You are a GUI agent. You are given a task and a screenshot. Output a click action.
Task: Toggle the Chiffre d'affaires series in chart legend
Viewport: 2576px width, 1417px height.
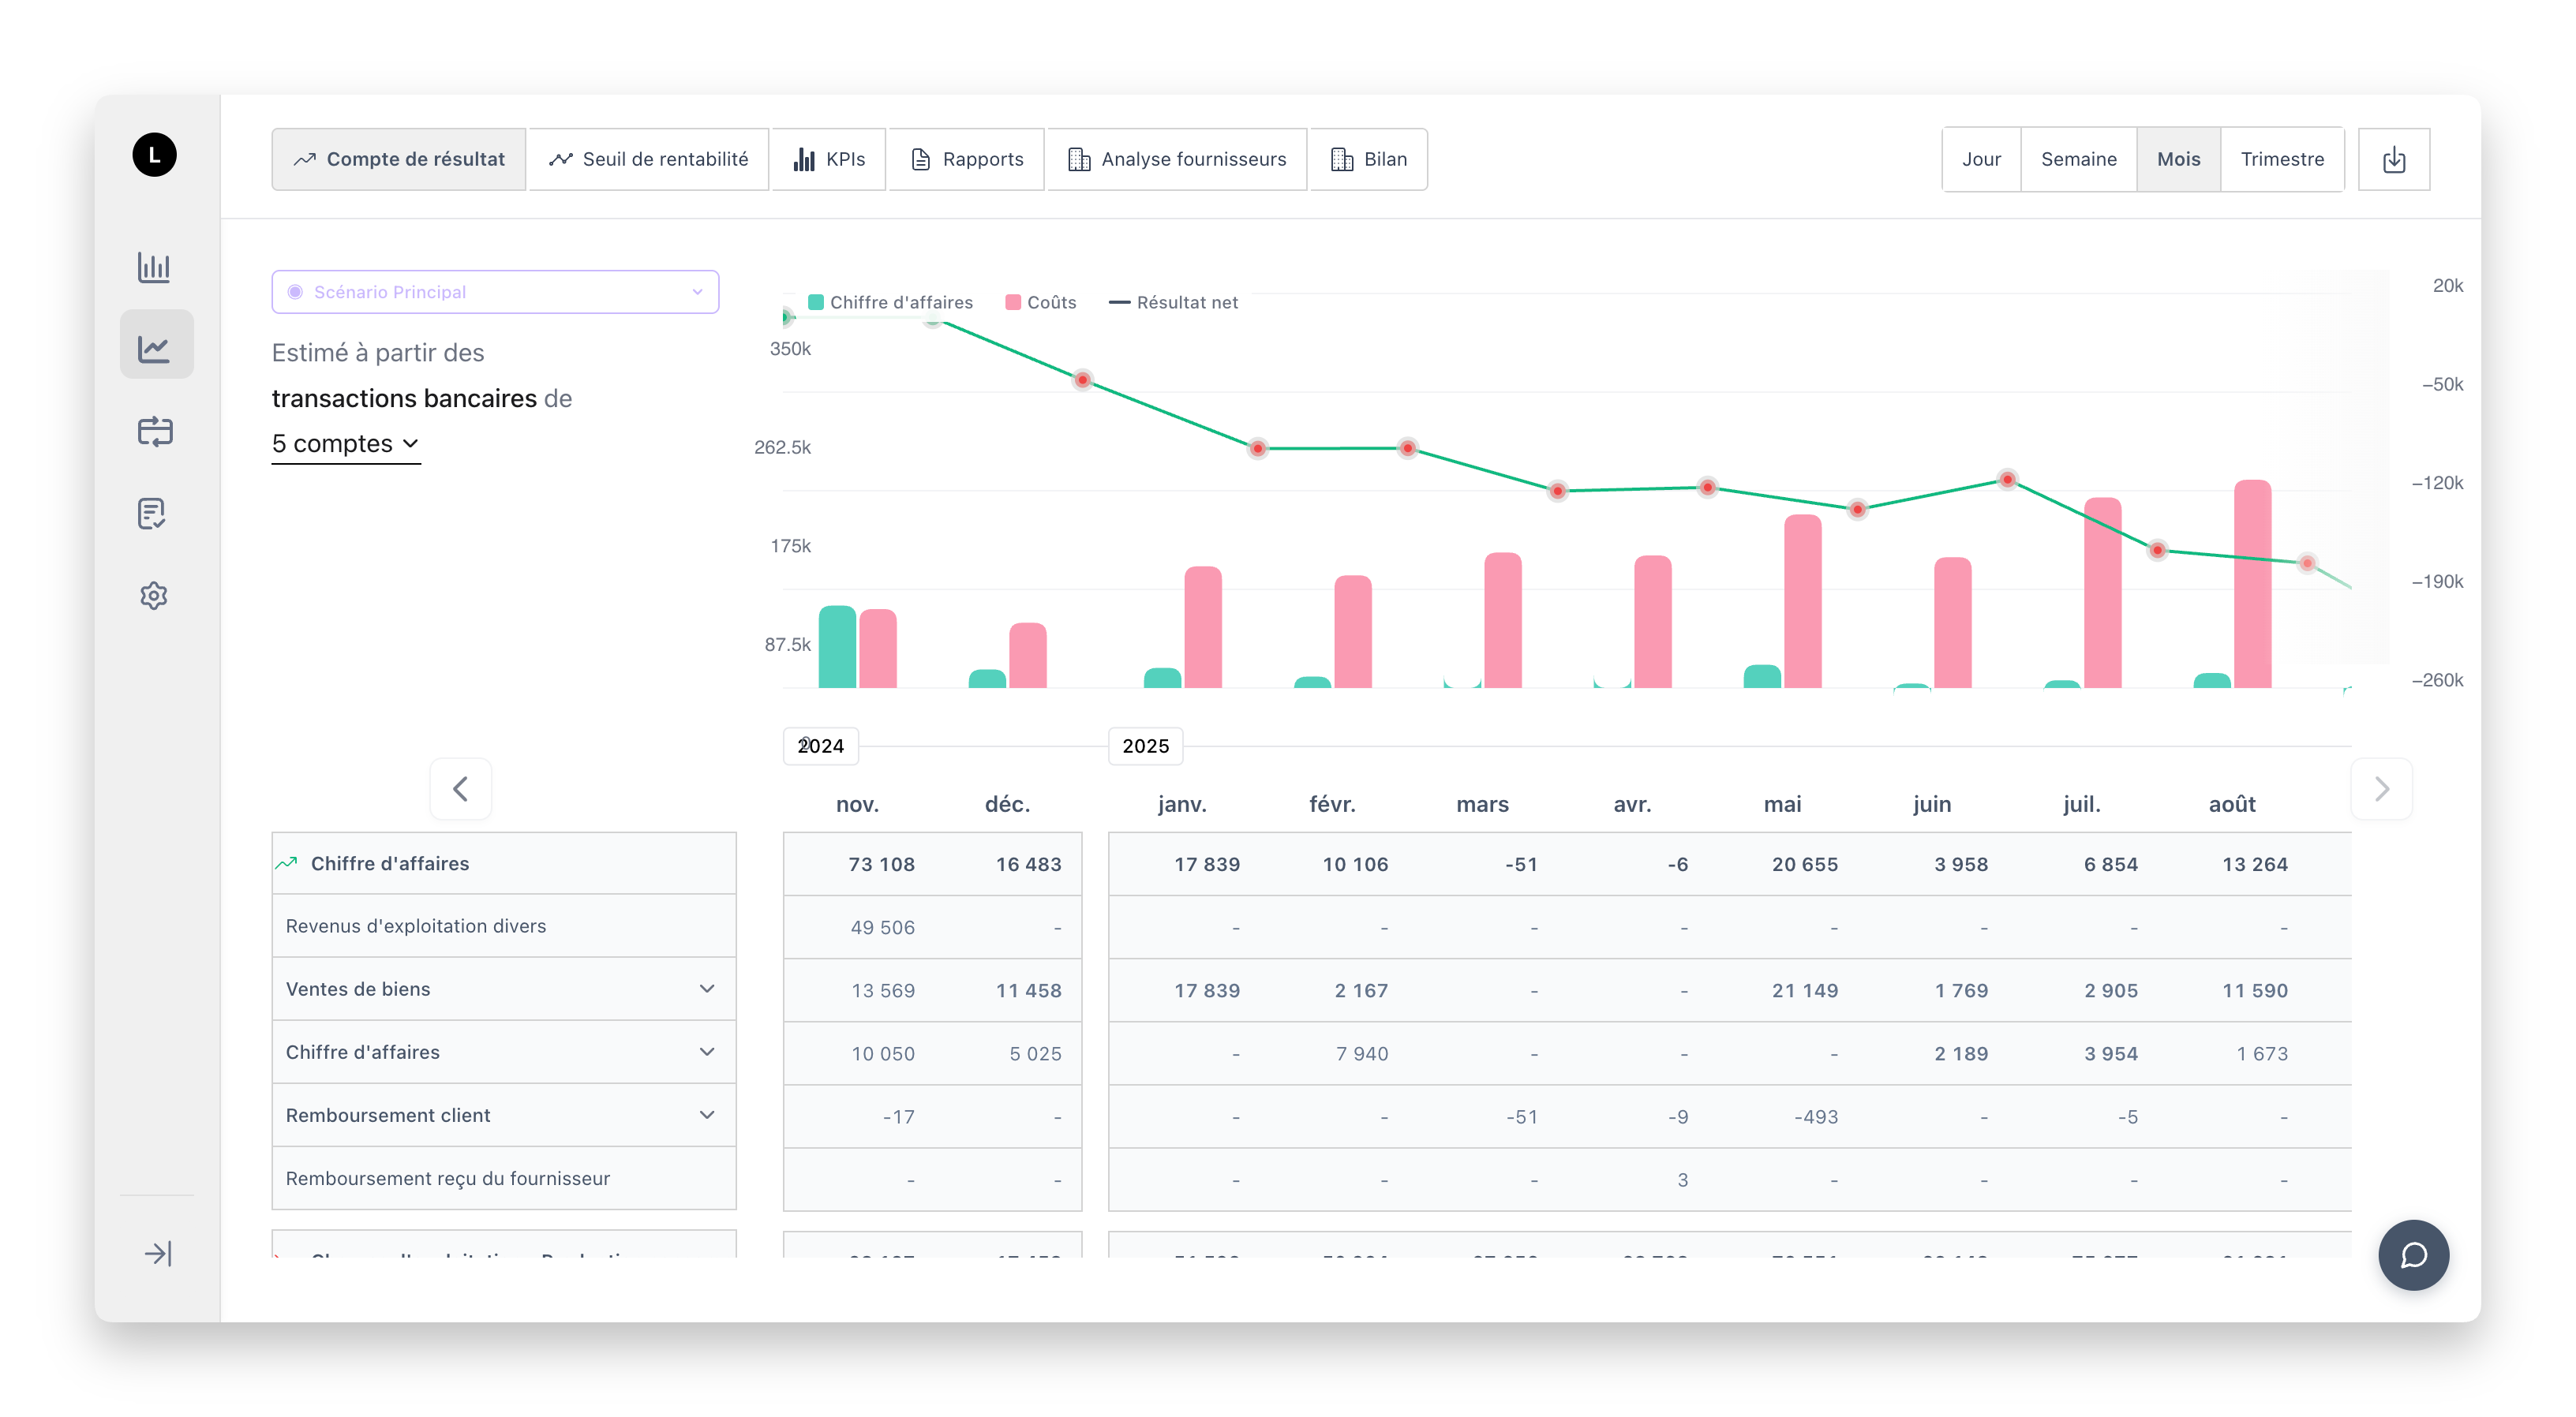pyautogui.click(x=893, y=301)
